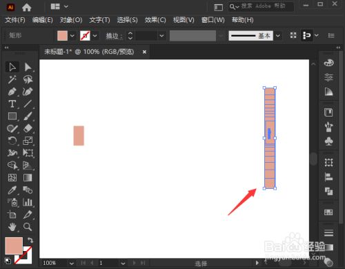
Task: Open the Color panel palette icon
Action: point(328,63)
